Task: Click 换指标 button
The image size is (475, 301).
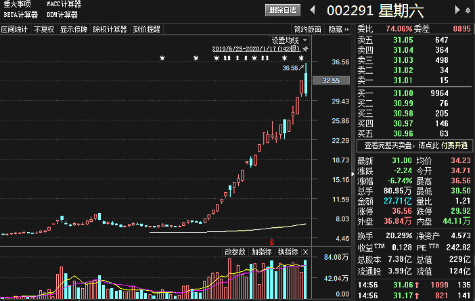Action: tap(288, 252)
